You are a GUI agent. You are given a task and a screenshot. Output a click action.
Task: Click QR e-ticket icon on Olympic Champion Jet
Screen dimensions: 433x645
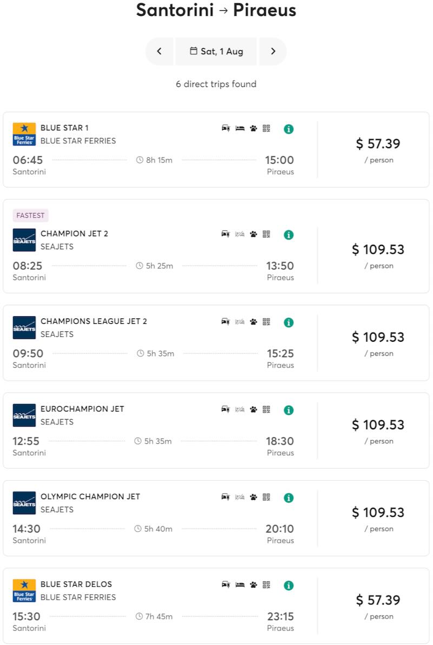(266, 497)
